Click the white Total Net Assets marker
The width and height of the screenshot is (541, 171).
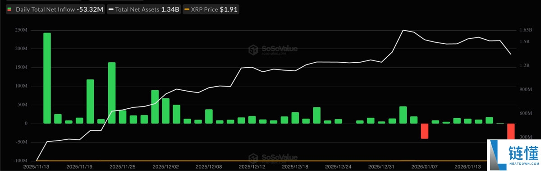tap(111, 9)
